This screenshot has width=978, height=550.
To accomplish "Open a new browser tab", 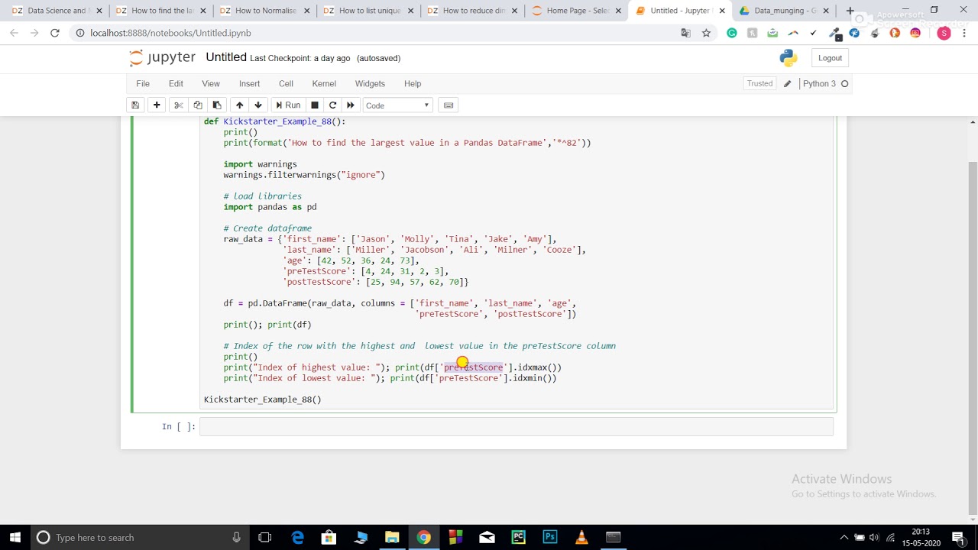I will pyautogui.click(x=850, y=11).
